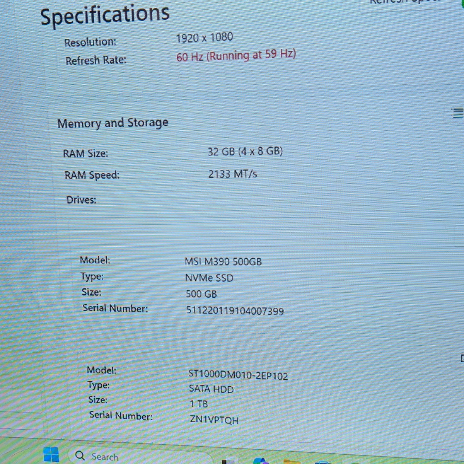This screenshot has width=464, height=464.
Task: Select the Resolution label
Action: click(90, 42)
